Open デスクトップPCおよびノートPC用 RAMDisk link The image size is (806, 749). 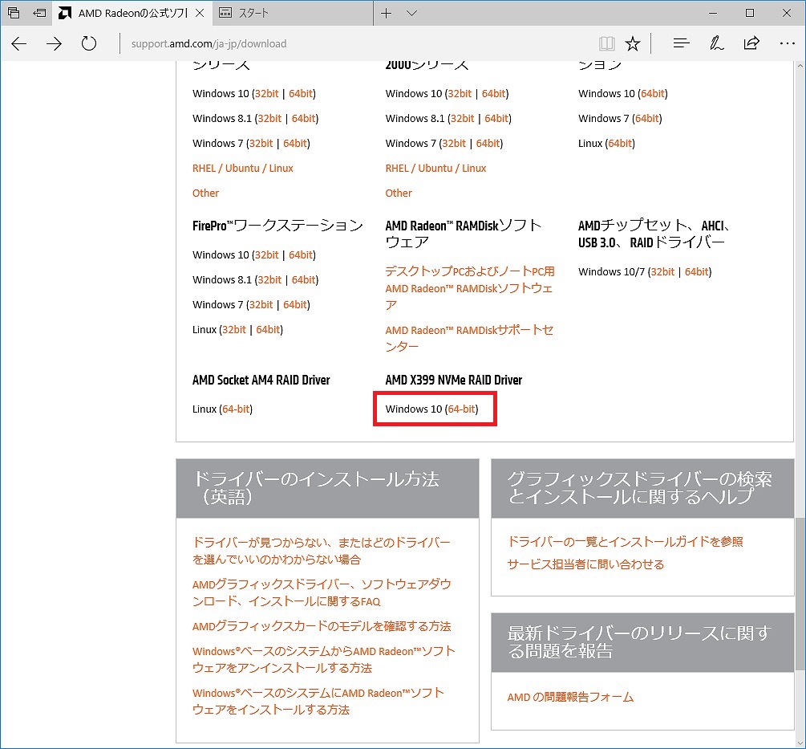470,288
